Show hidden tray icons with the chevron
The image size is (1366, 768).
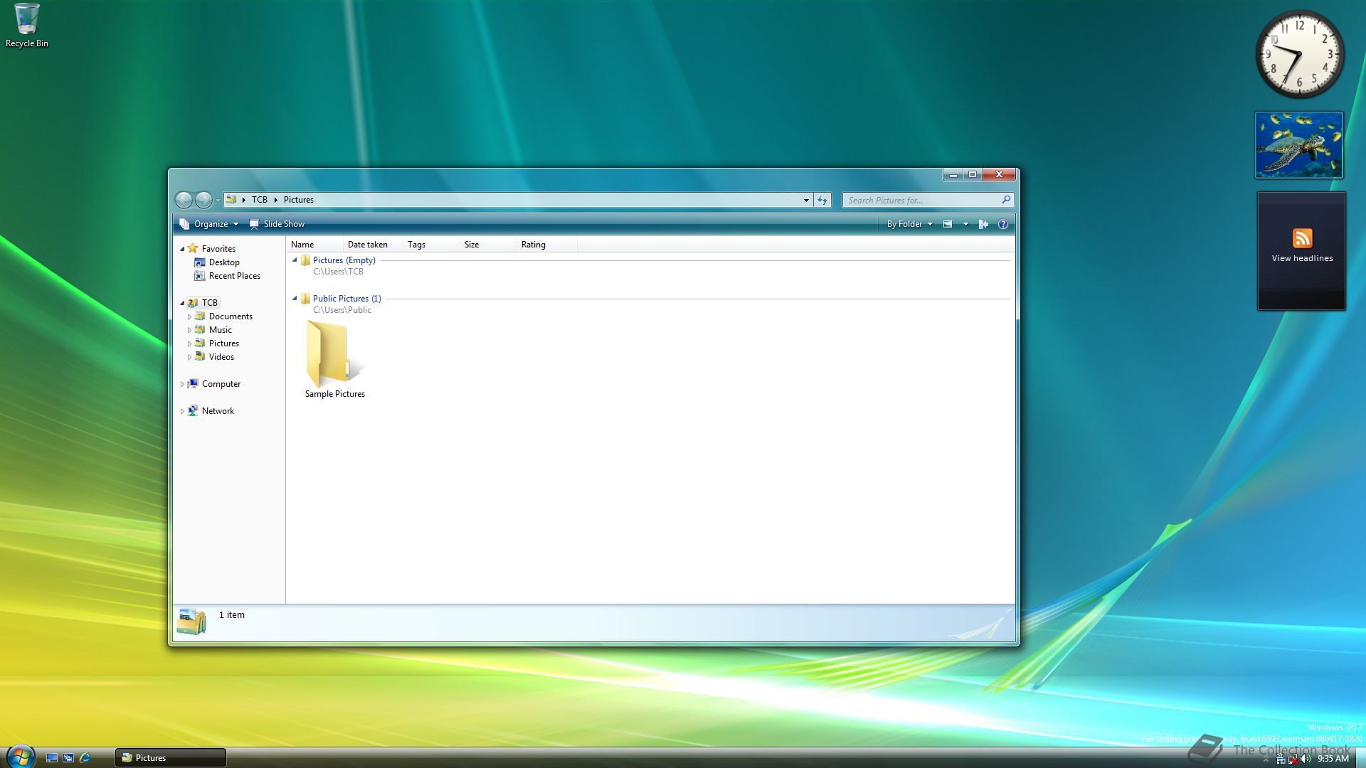pos(1266,759)
